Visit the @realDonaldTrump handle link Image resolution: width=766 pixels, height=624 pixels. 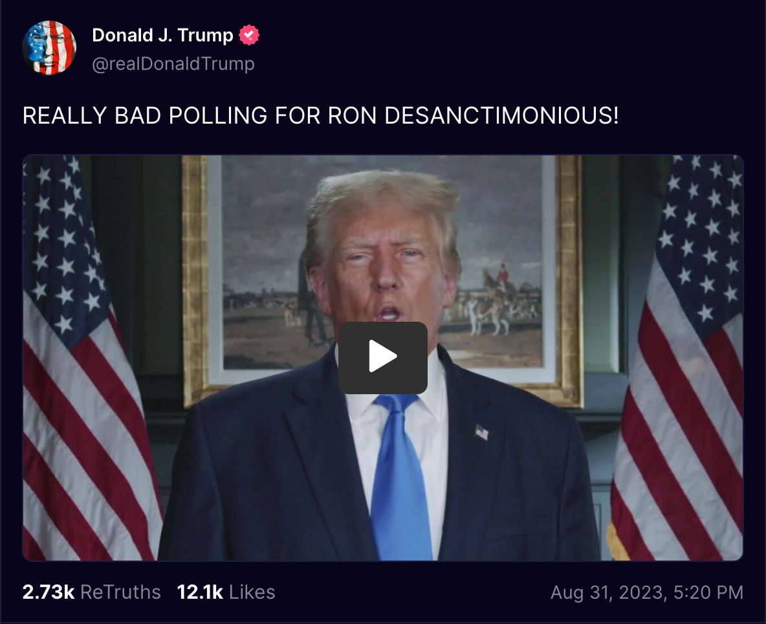click(173, 63)
